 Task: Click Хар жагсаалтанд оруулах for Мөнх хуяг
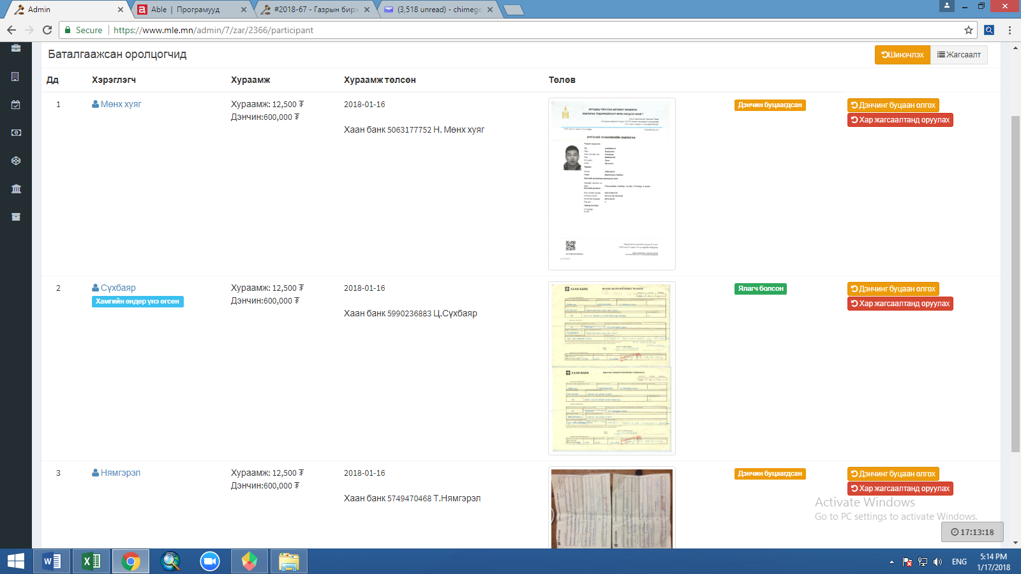coord(900,120)
